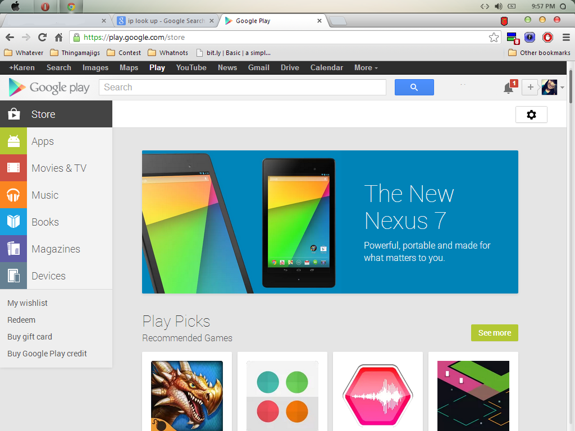Select Store in the sidebar
The image size is (575, 431).
(x=56, y=114)
